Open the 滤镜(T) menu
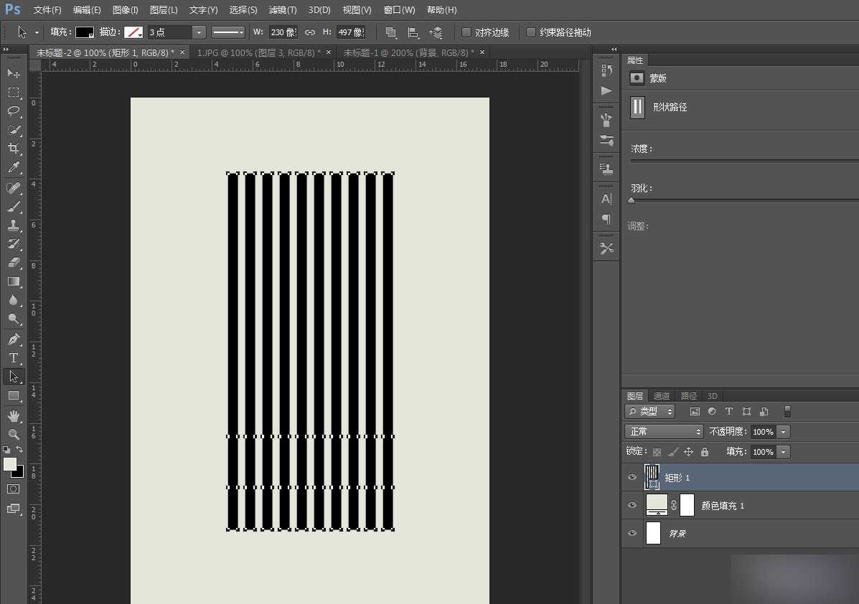 pos(283,10)
